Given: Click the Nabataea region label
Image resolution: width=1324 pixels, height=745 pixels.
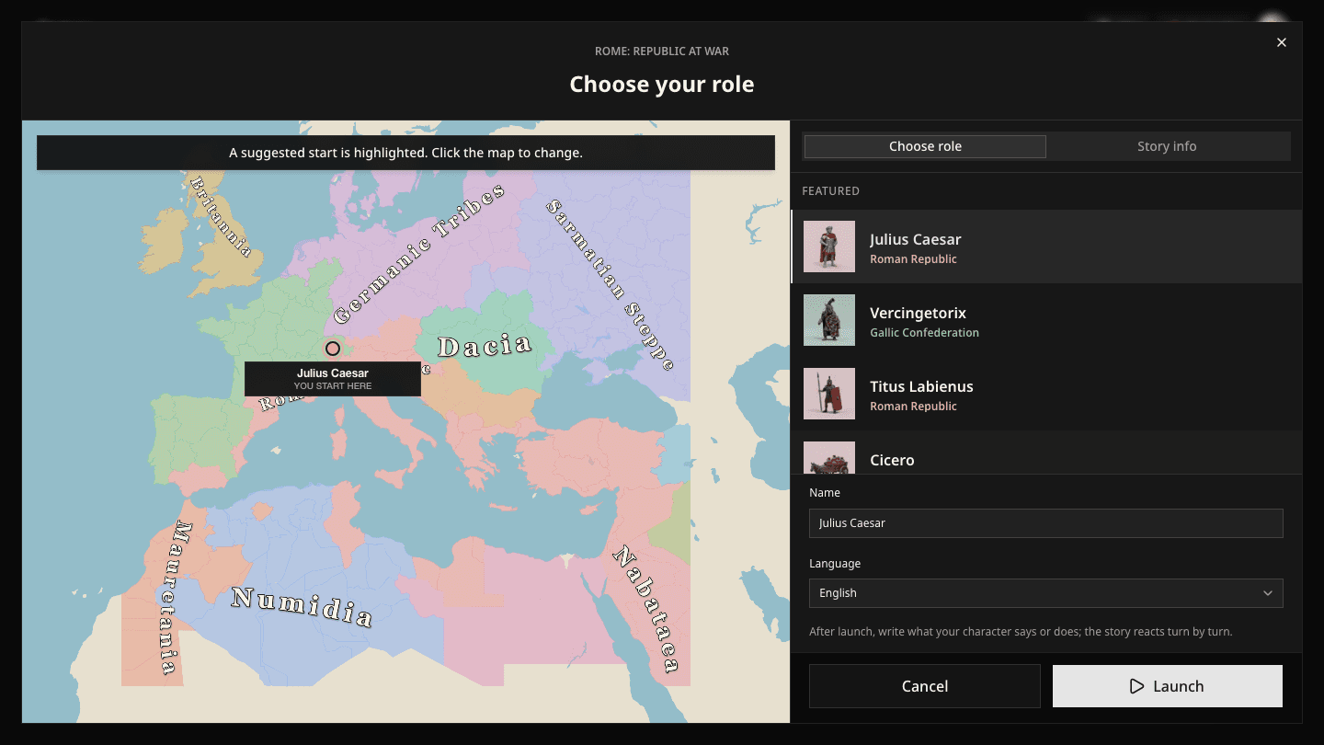Looking at the screenshot, I should click(x=647, y=608).
